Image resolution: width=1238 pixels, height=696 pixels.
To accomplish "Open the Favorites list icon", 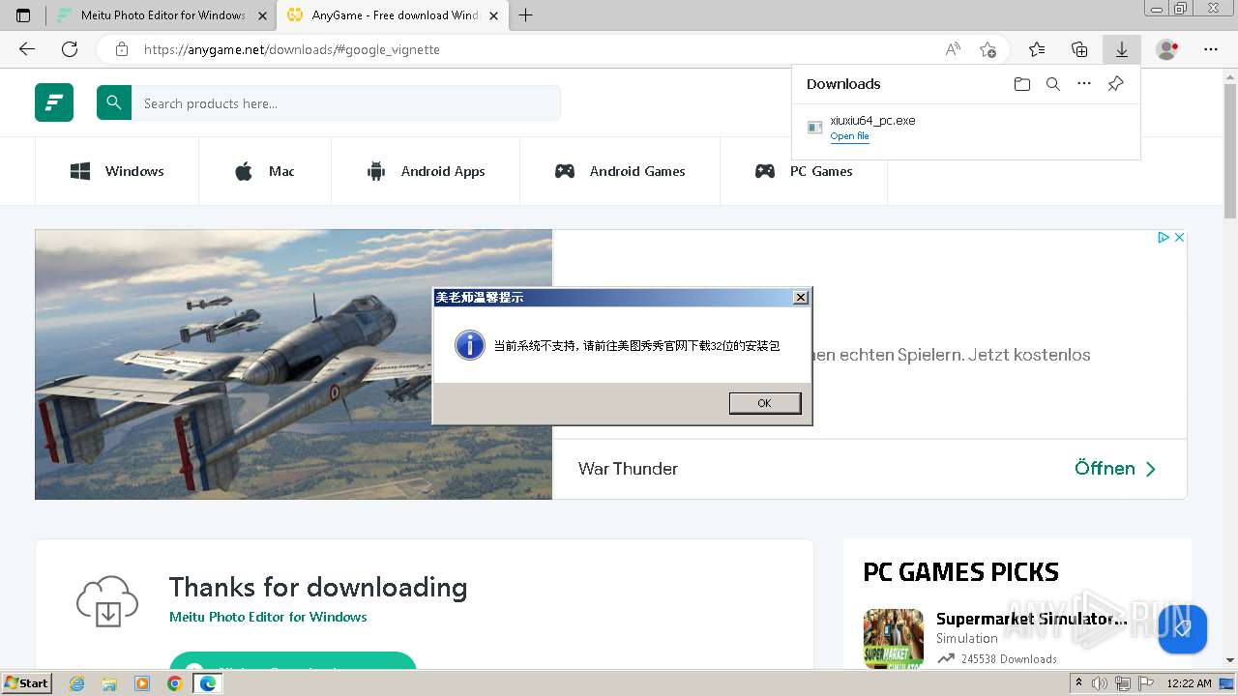I will 1037,49.
